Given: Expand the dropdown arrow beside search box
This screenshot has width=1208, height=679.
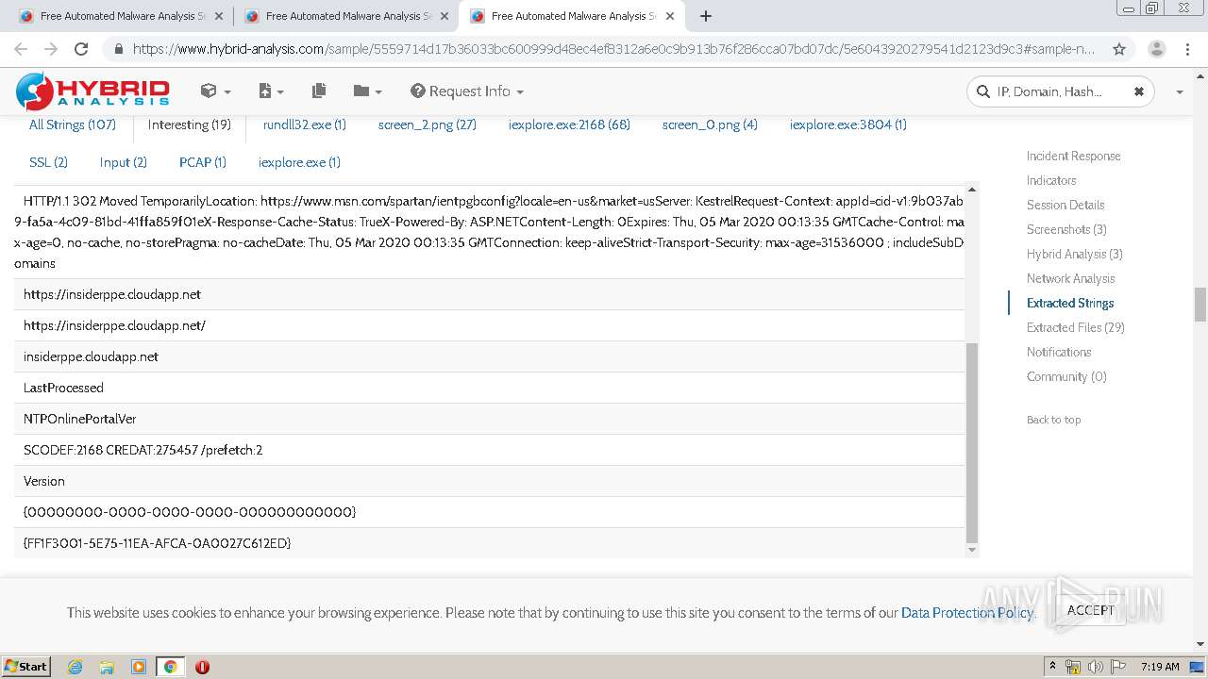Looking at the screenshot, I should click(x=1179, y=92).
